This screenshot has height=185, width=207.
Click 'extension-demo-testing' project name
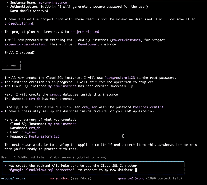click(25, 44)
